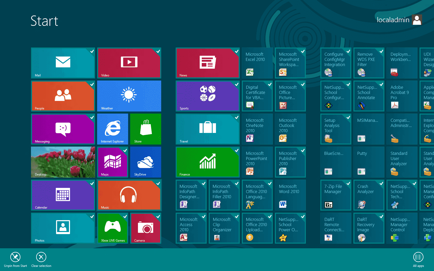Click the Microsoft Excel 2010 icon

250,72
